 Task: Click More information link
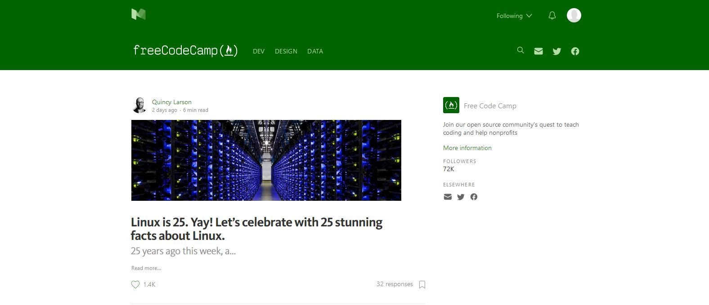coord(467,148)
